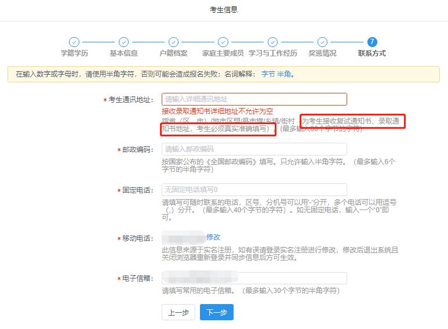
Task: Click the 学习与工作经历 step checkmark icon
Action: [x=272, y=42]
